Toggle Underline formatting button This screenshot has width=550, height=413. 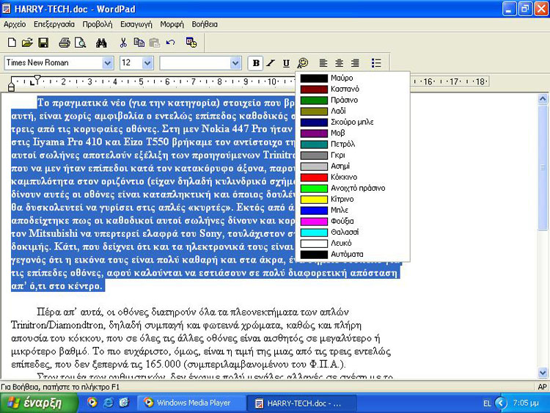click(286, 63)
